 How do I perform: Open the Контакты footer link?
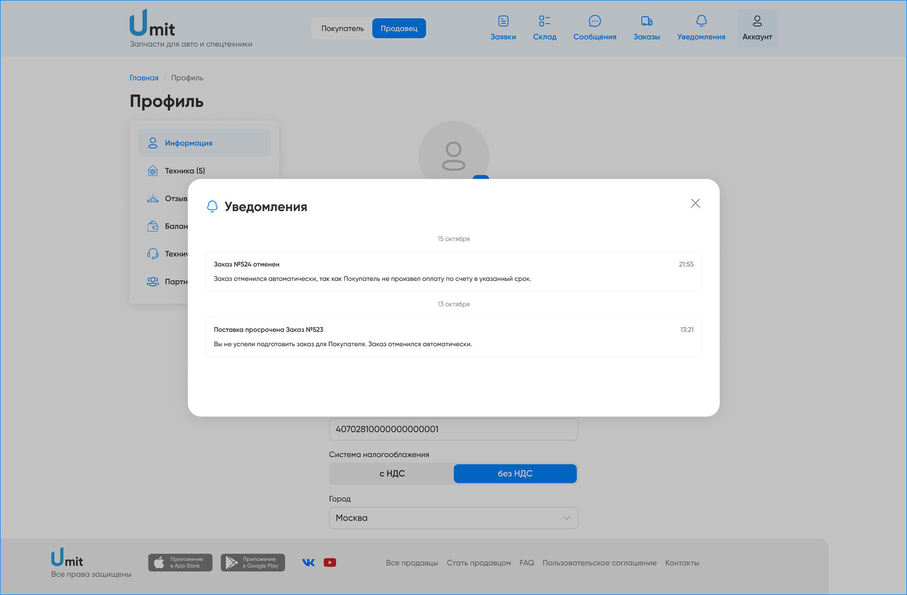(682, 563)
